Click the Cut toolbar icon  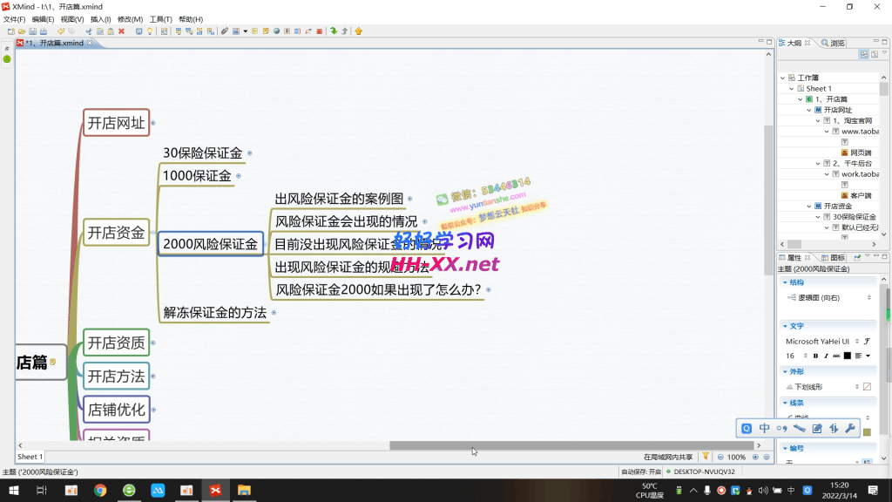89,31
